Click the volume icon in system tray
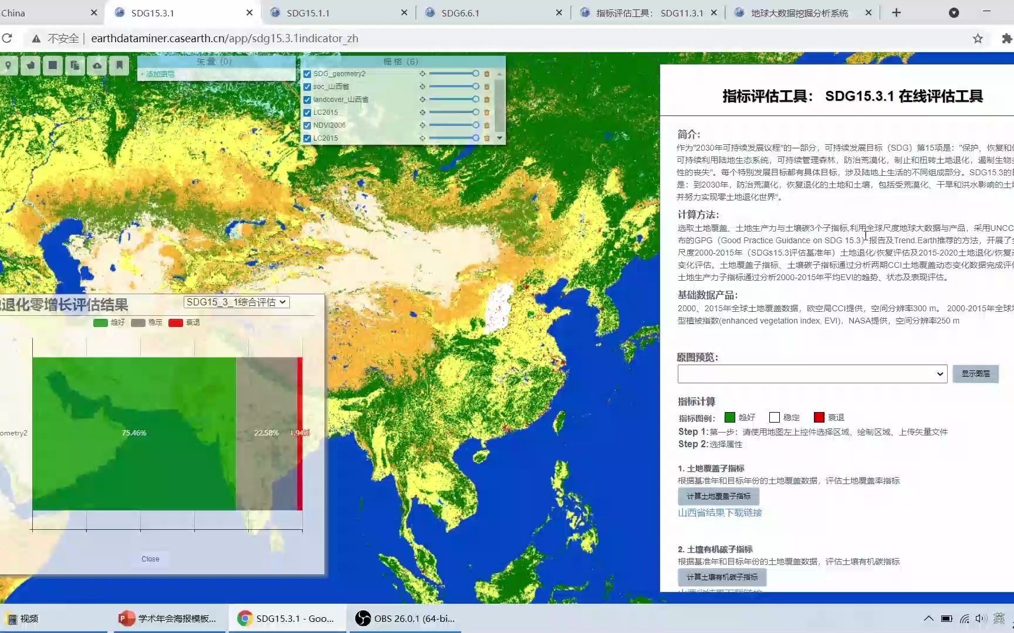Image resolution: width=1014 pixels, height=633 pixels. click(981, 618)
